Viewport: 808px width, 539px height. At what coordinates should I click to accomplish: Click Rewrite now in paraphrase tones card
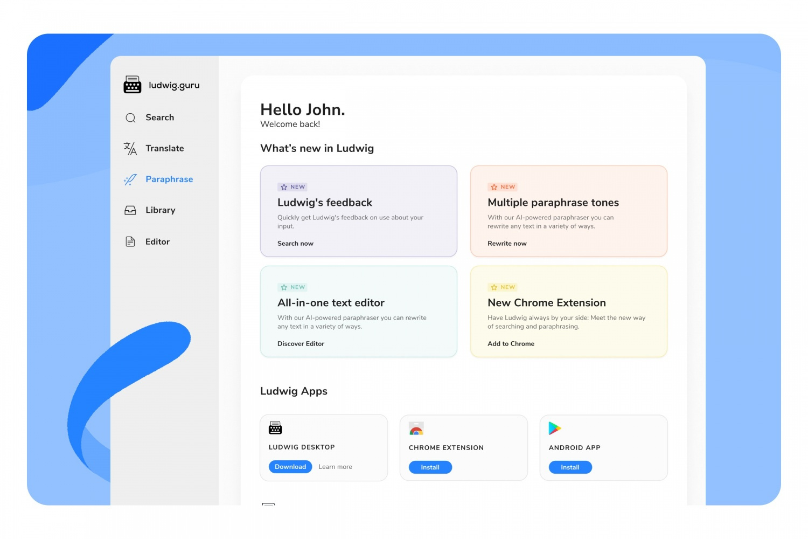click(x=507, y=244)
